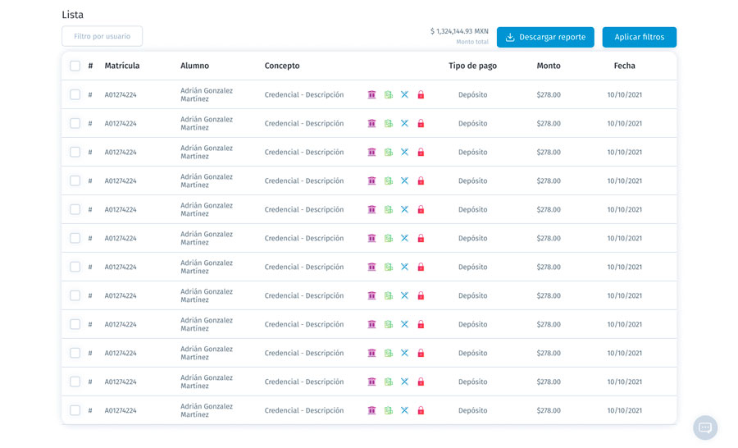Click purple bank icon in second table row
The height and width of the screenshot is (448, 738).
point(371,123)
